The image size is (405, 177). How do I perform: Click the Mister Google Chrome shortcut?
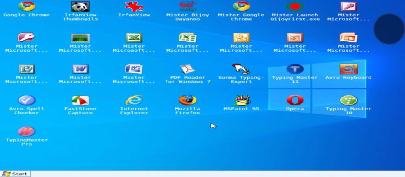pos(241,7)
